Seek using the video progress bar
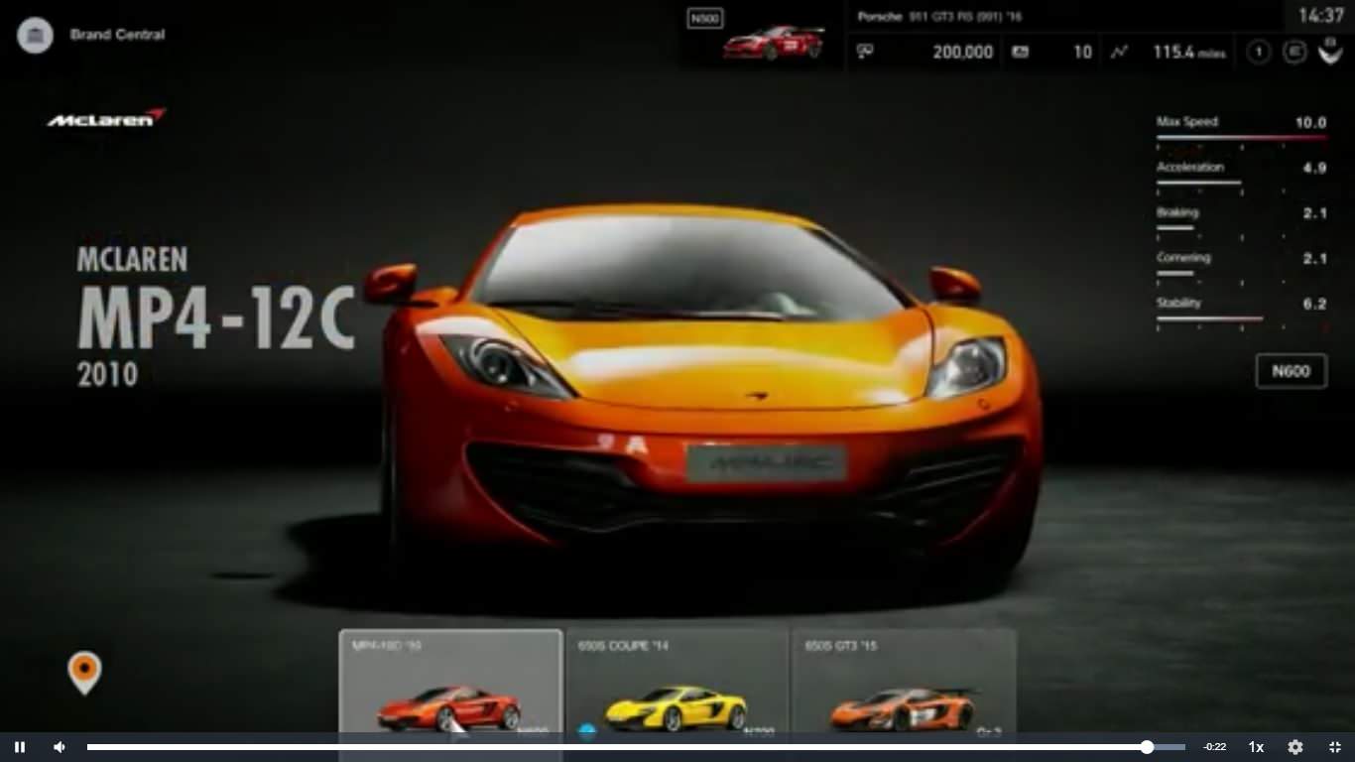Viewport: 1355px width, 762px height. click(636, 747)
